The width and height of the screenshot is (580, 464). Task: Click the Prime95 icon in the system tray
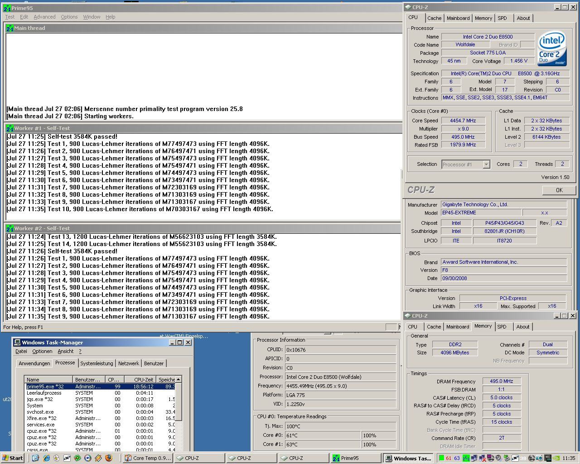coord(466,458)
